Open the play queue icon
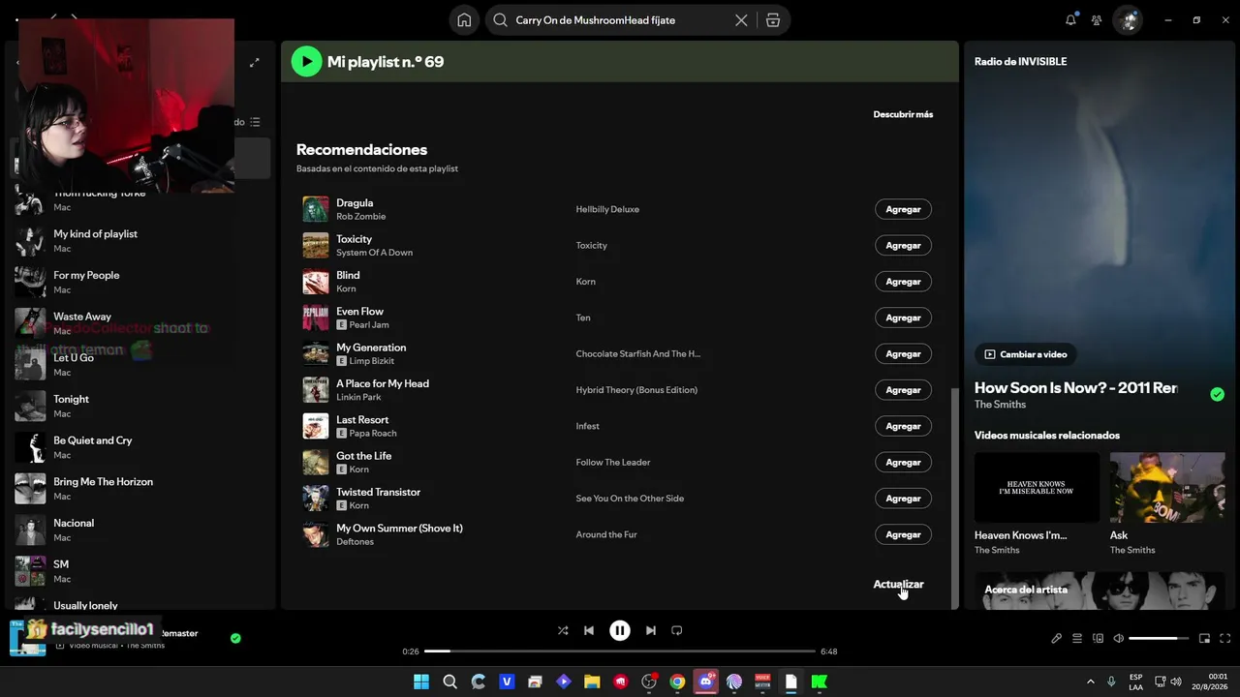Image resolution: width=1240 pixels, height=697 pixels. 1077,638
